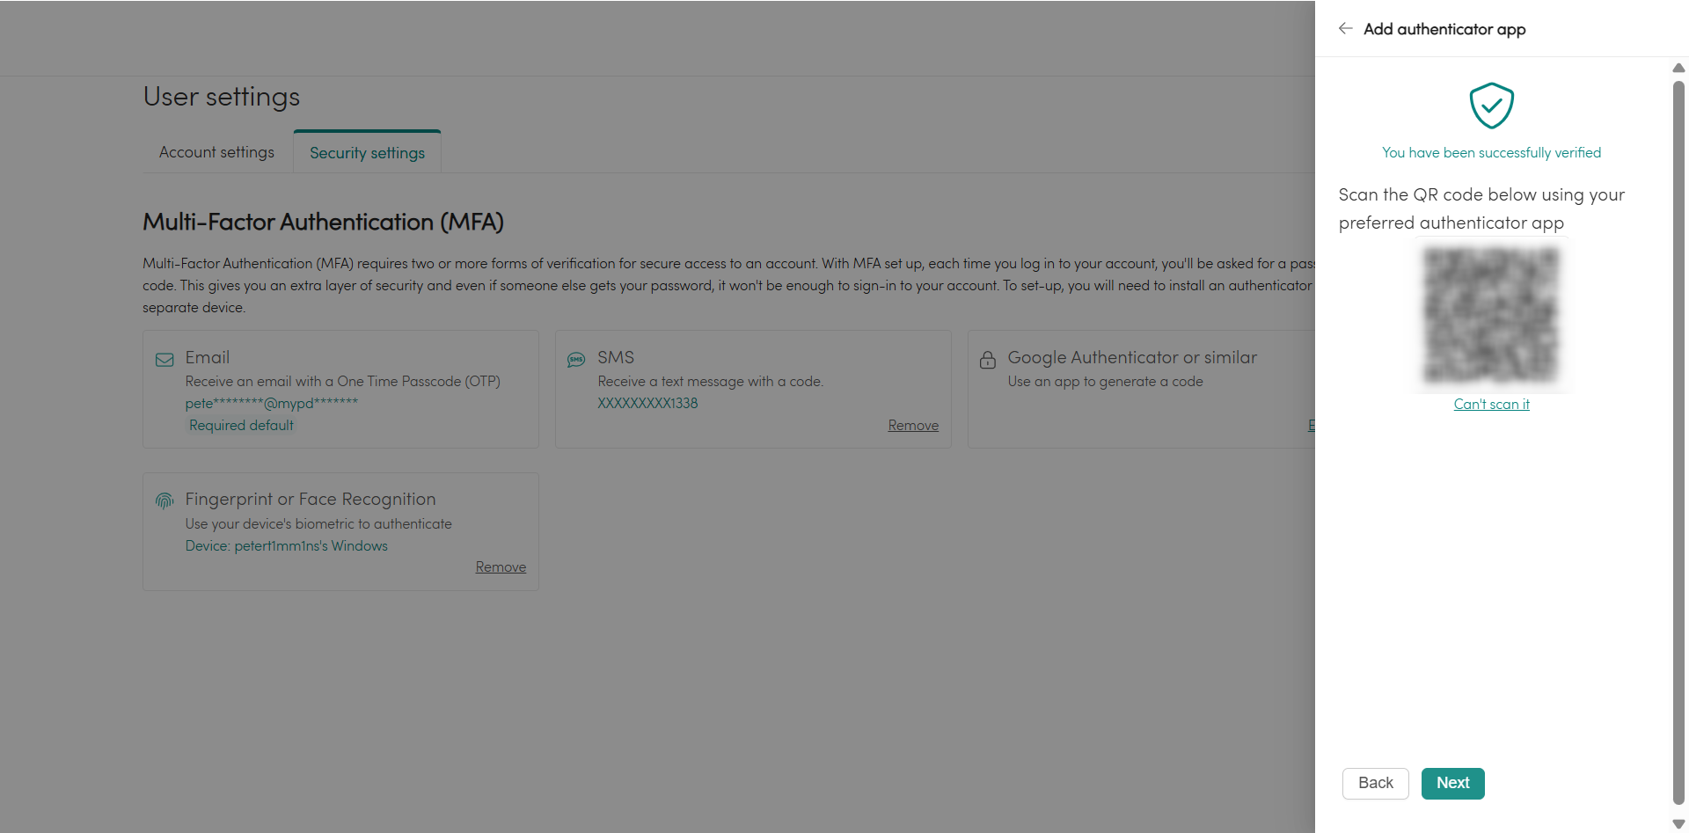This screenshot has height=833, width=1689.
Task: Click the 'Multi-Factor Authentication (MFA)' heading
Action: tap(323, 222)
